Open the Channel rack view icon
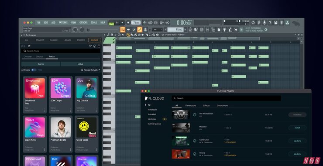Viewport: 323px width, 166px height. coord(202,30)
